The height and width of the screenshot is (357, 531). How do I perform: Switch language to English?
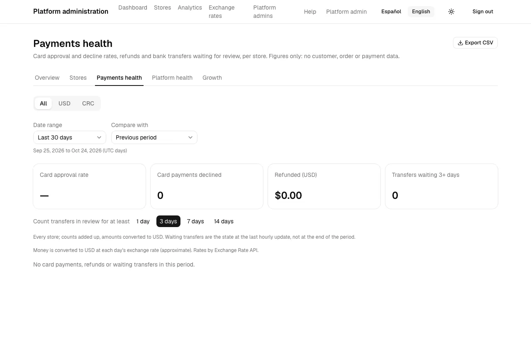click(x=421, y=12)
